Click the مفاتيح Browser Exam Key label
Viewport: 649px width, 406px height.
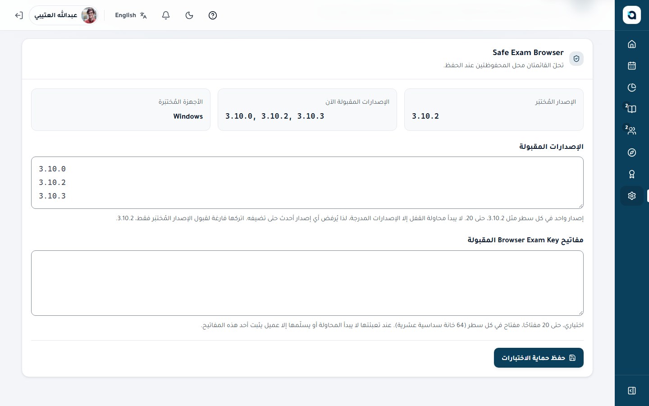pos(526,240)
